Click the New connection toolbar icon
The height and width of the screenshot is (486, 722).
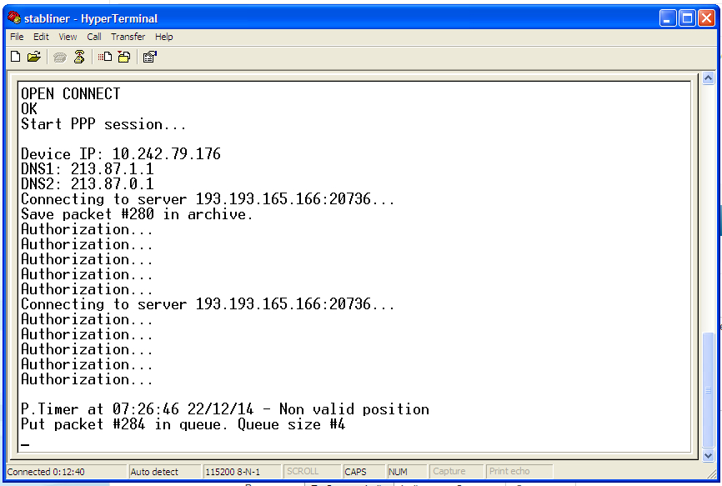click(x=15, y=57)
